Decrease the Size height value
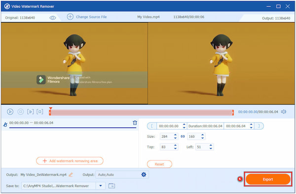 [x=203, y=138]
